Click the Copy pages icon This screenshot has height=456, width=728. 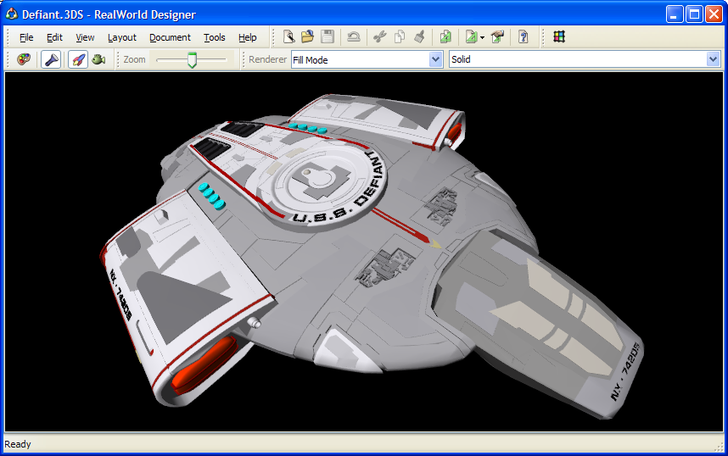tap(400, 36)
